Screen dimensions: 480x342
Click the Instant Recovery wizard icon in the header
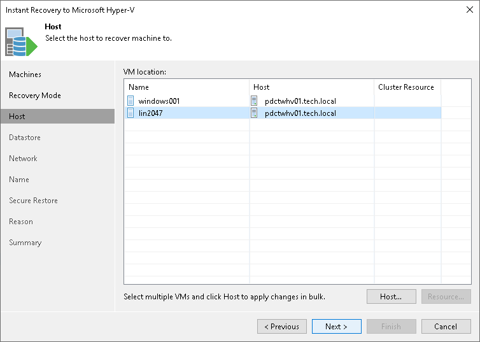click(x=21, y=42)
